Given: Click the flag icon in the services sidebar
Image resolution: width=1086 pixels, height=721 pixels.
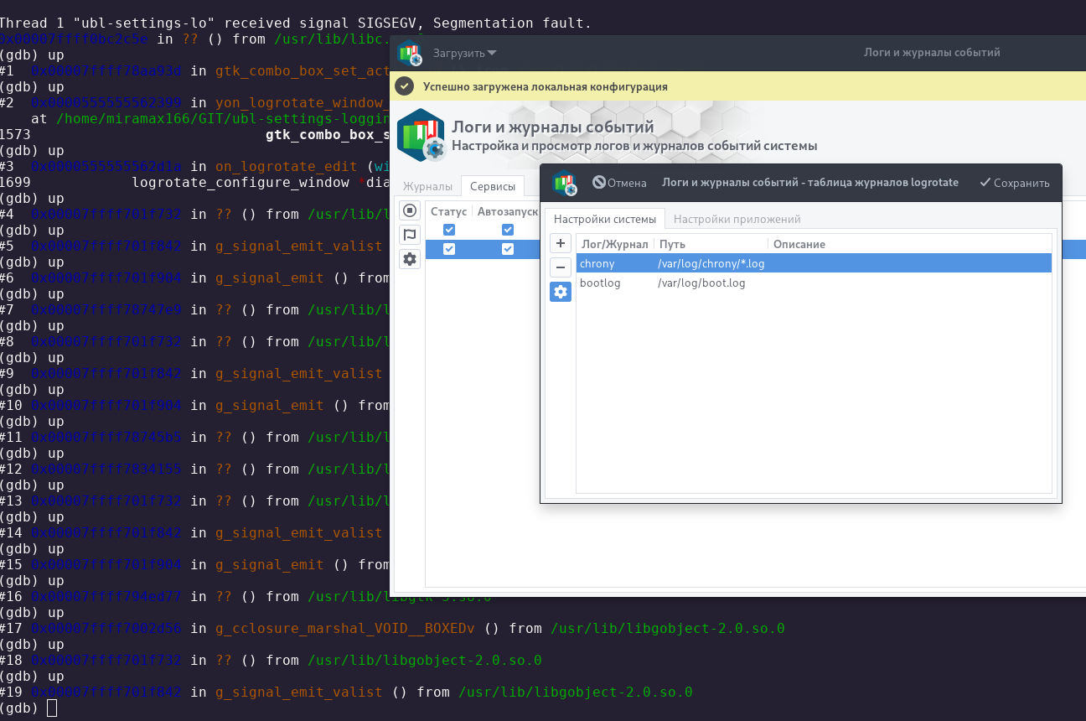Looking at the screenshot, I should (410, 235).
